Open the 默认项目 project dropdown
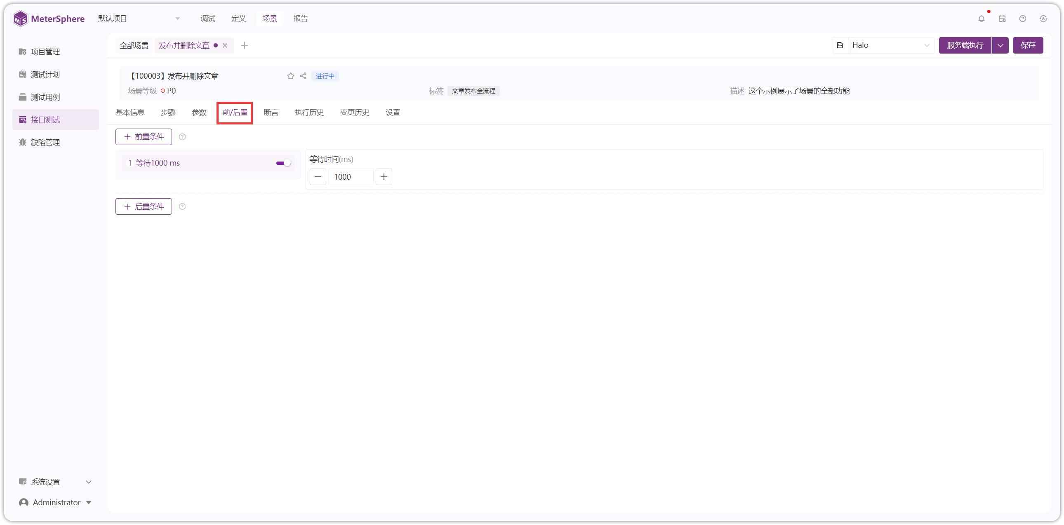 click(139, 19)
